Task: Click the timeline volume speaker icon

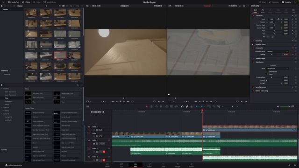Action: (x=278, y=106)
